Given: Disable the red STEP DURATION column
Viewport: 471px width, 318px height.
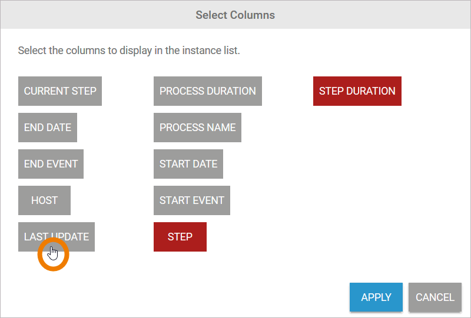Looking at the screenshot, I should coord(357,91).
